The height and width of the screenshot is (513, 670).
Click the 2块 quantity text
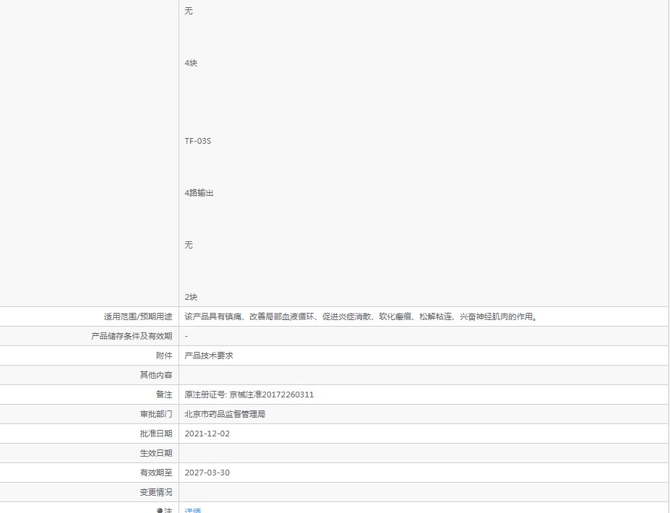tap(191, 297)
